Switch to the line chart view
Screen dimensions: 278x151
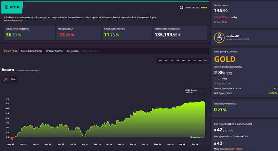tap(6, 80)
